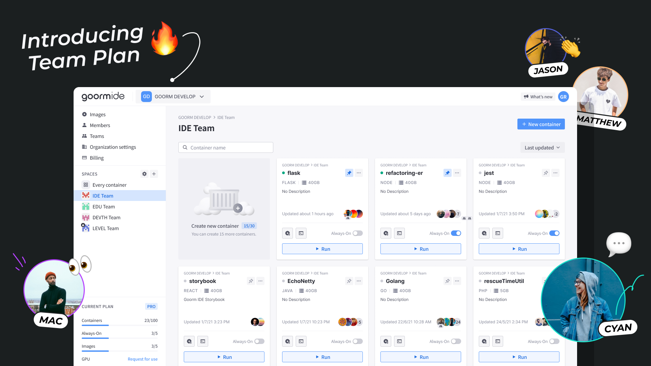
Task: Select LEVEL Team space
Action: click(120, 228)
